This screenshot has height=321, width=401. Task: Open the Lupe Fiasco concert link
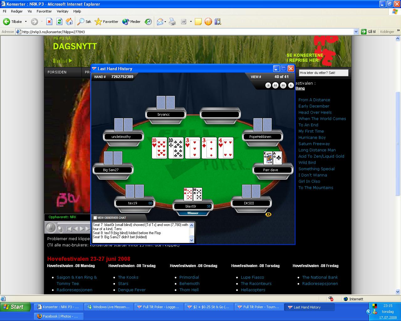click(252, 277)
